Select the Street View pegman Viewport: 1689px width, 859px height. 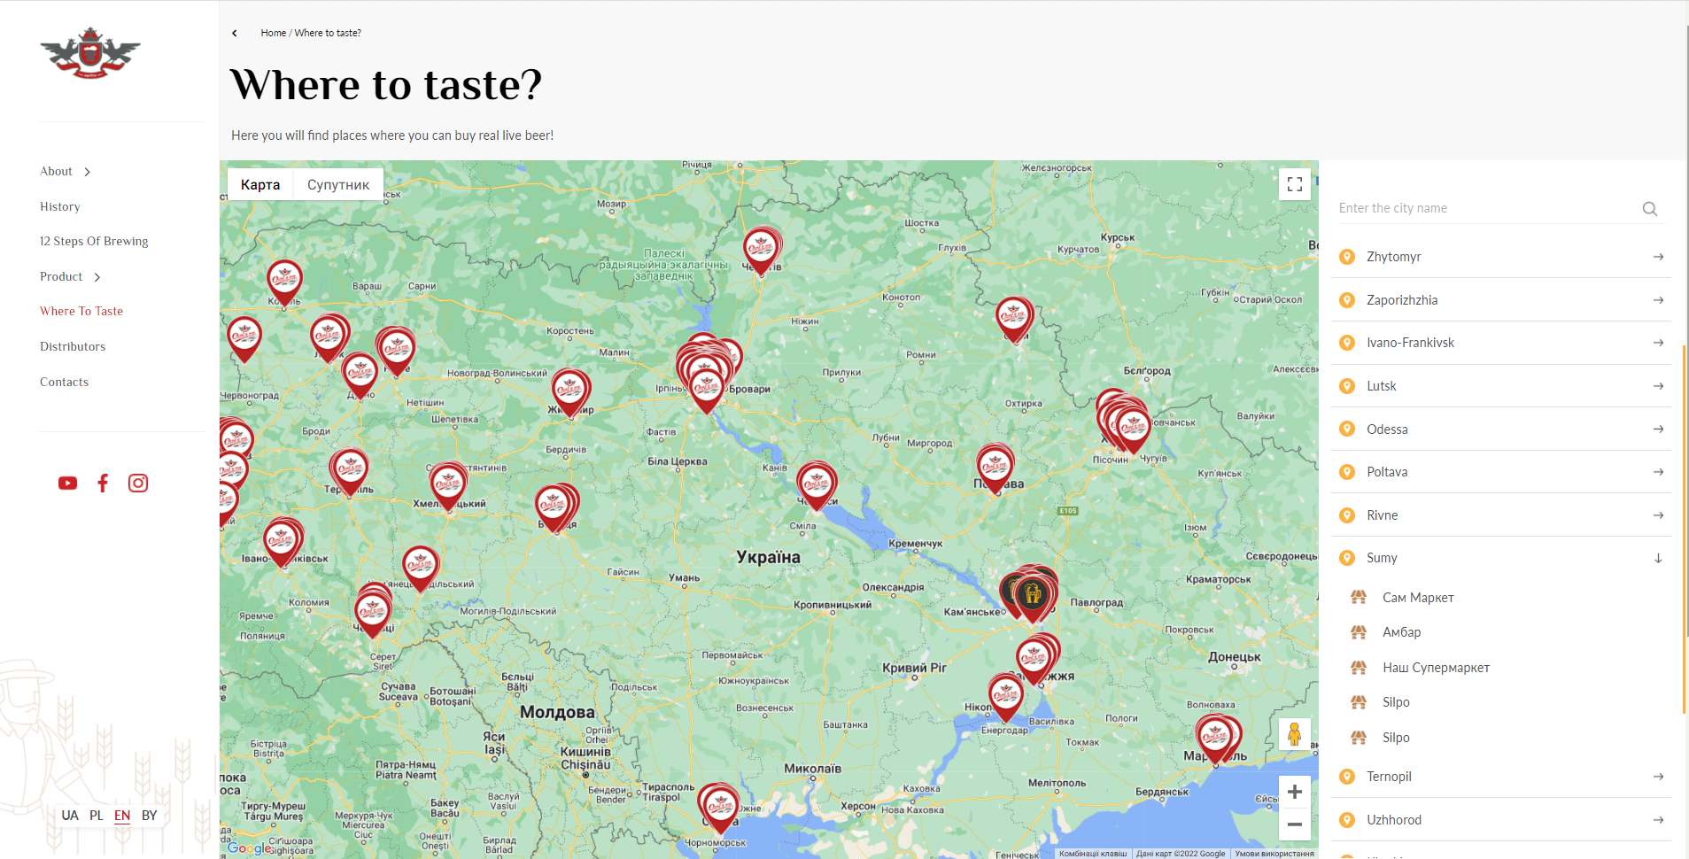click(x=1295, y=734)
